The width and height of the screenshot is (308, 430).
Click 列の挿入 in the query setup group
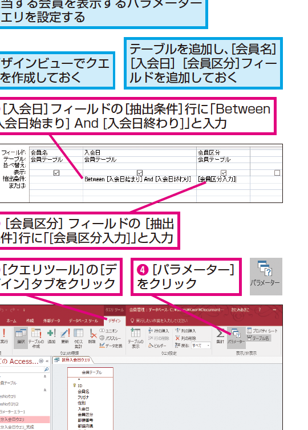(185, 331)
